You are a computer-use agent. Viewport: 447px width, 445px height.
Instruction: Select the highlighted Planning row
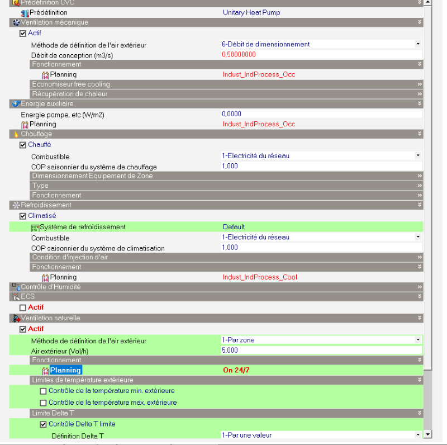65,370
